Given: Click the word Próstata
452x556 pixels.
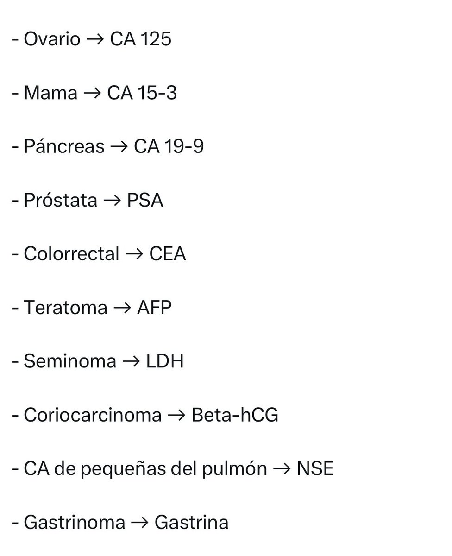Looking at the screenshot, I should pyautogui.click(x=61, y=201).
